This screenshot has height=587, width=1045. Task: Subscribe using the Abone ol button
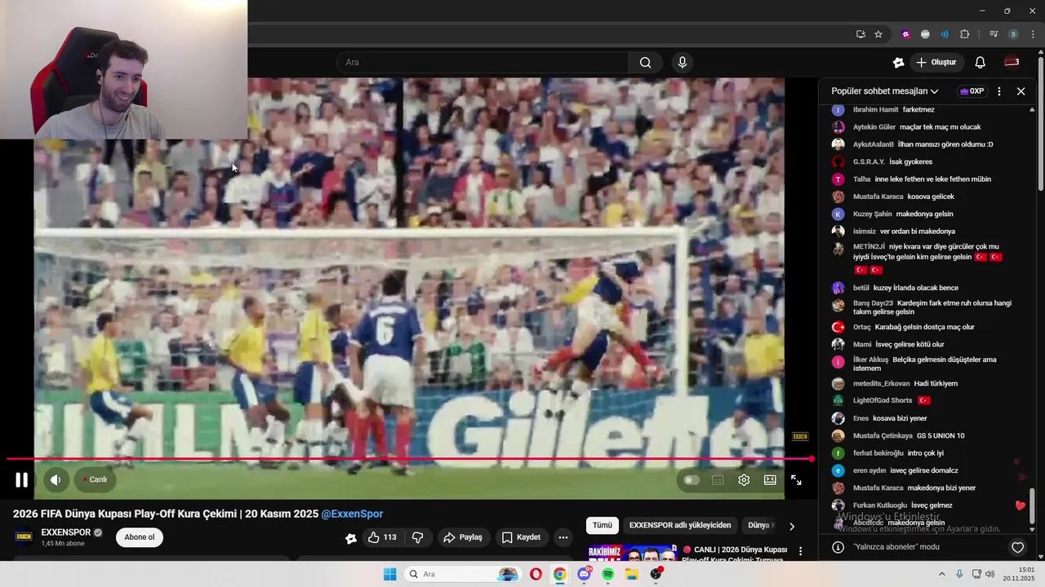pyautogui.click(x=140, y=537)
